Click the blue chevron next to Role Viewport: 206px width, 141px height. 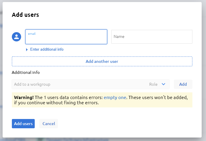click(163, 84)
